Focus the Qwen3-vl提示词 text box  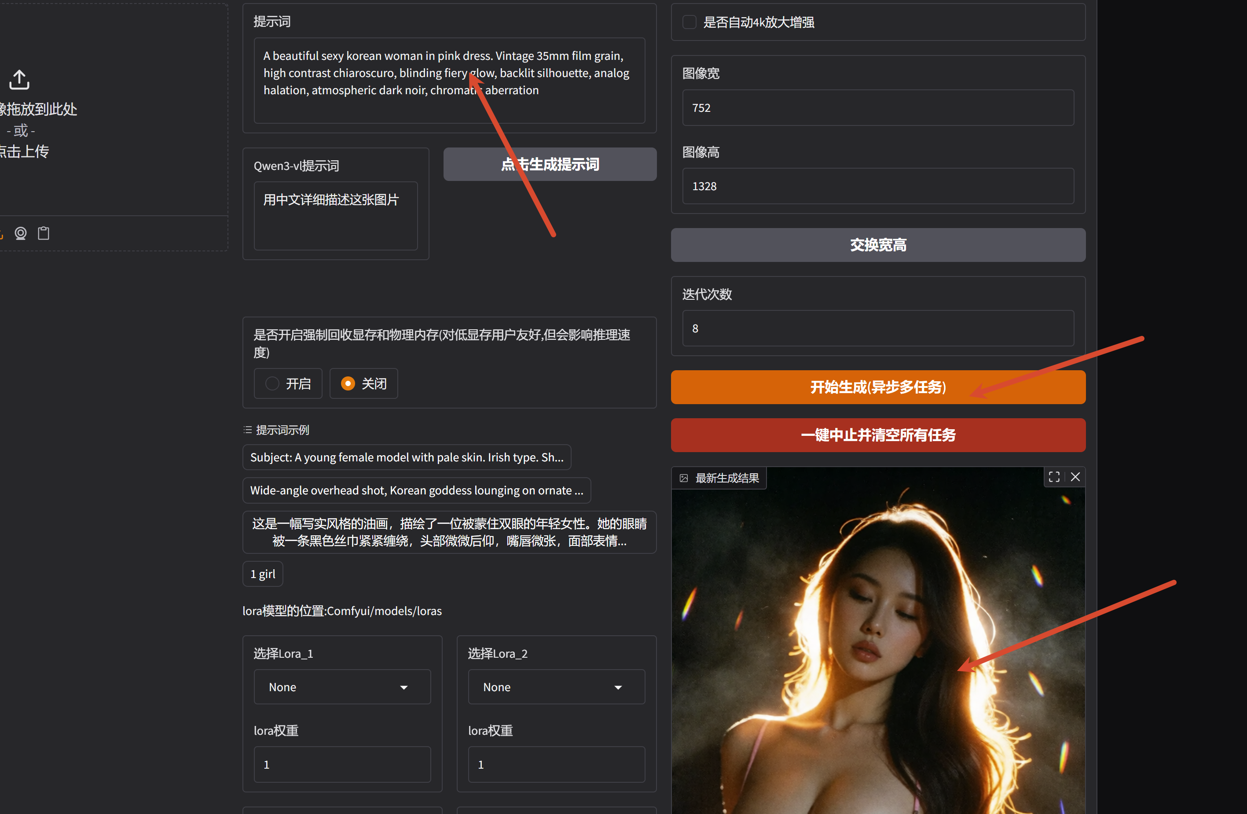coord(336,216)
